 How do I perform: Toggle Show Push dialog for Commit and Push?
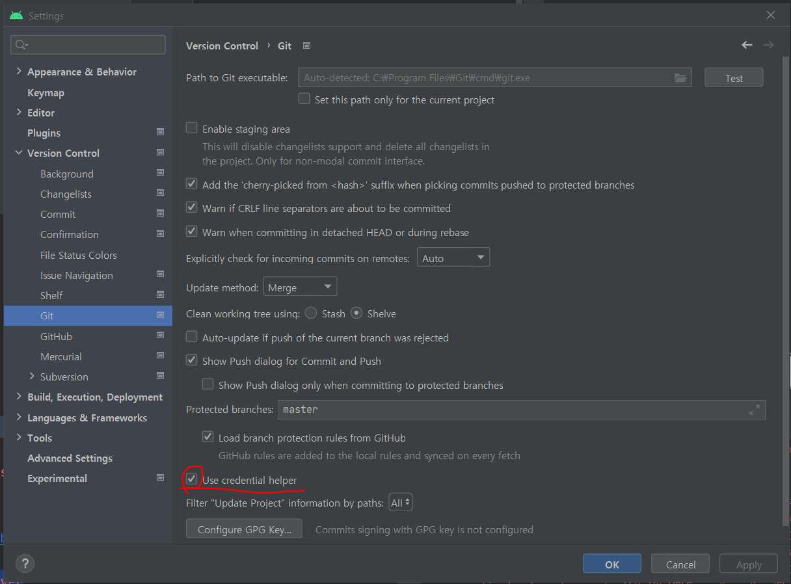tap(191, 360)
